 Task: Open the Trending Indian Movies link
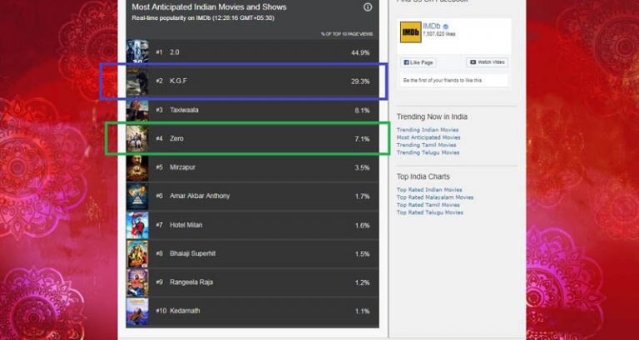coord(428,130)
